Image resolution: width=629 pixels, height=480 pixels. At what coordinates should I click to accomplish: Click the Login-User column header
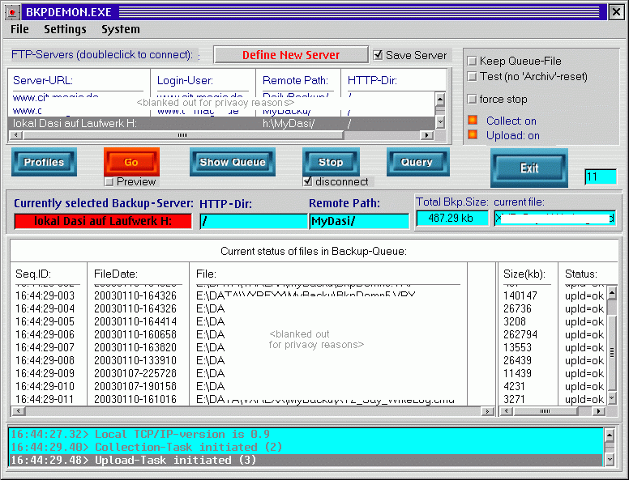pos(185,80)
